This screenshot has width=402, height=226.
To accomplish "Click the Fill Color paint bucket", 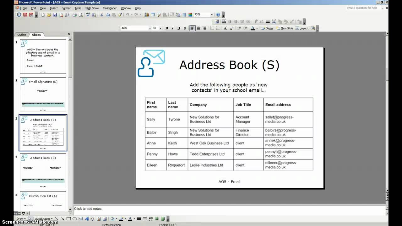I will 112,219.
